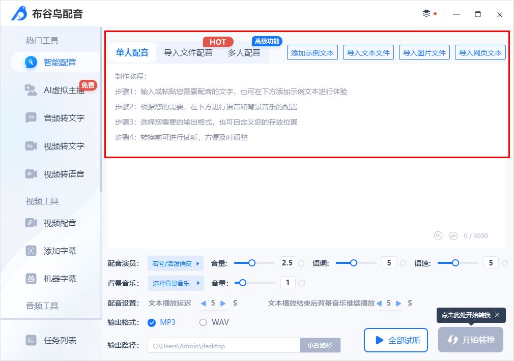Open the 音频转文字 audio-to-text tool

[56, 117]
